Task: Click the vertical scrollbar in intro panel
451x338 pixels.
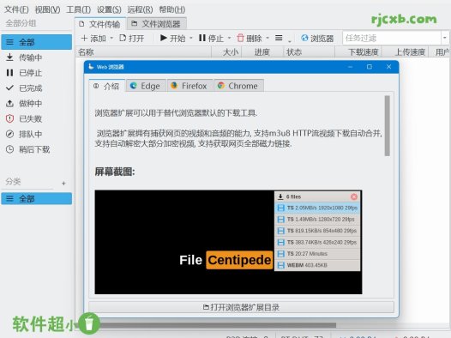Action: [388, 126]
